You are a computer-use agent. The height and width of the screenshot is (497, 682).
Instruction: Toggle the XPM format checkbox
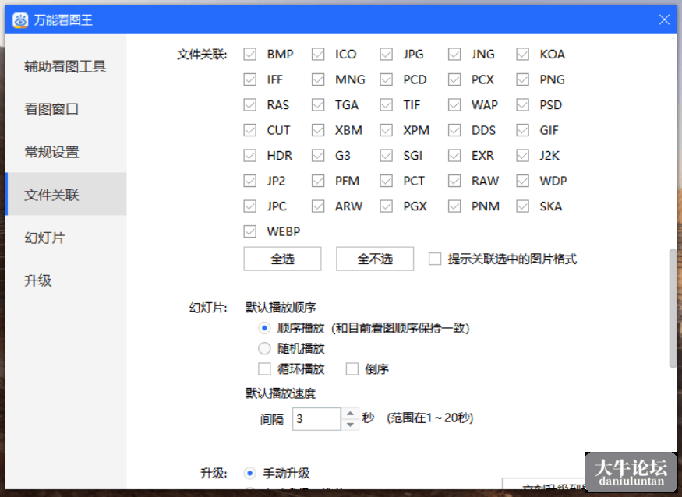coord(387,130)
